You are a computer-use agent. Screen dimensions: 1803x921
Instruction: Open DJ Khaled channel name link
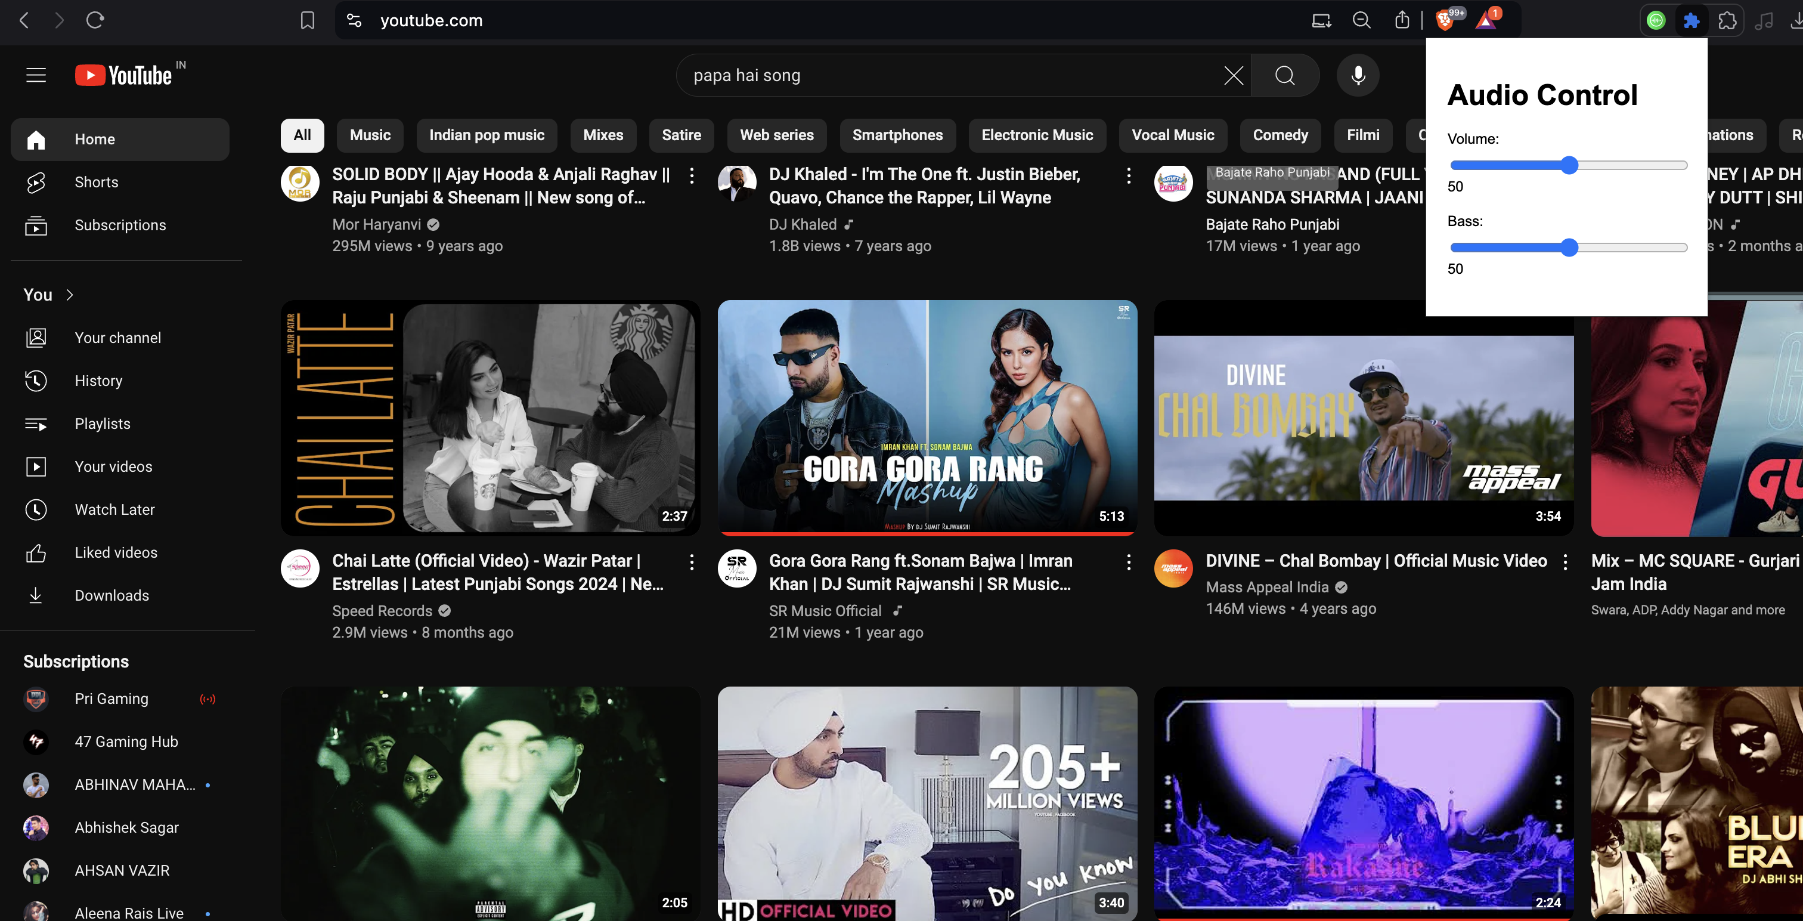coord(803,224)
